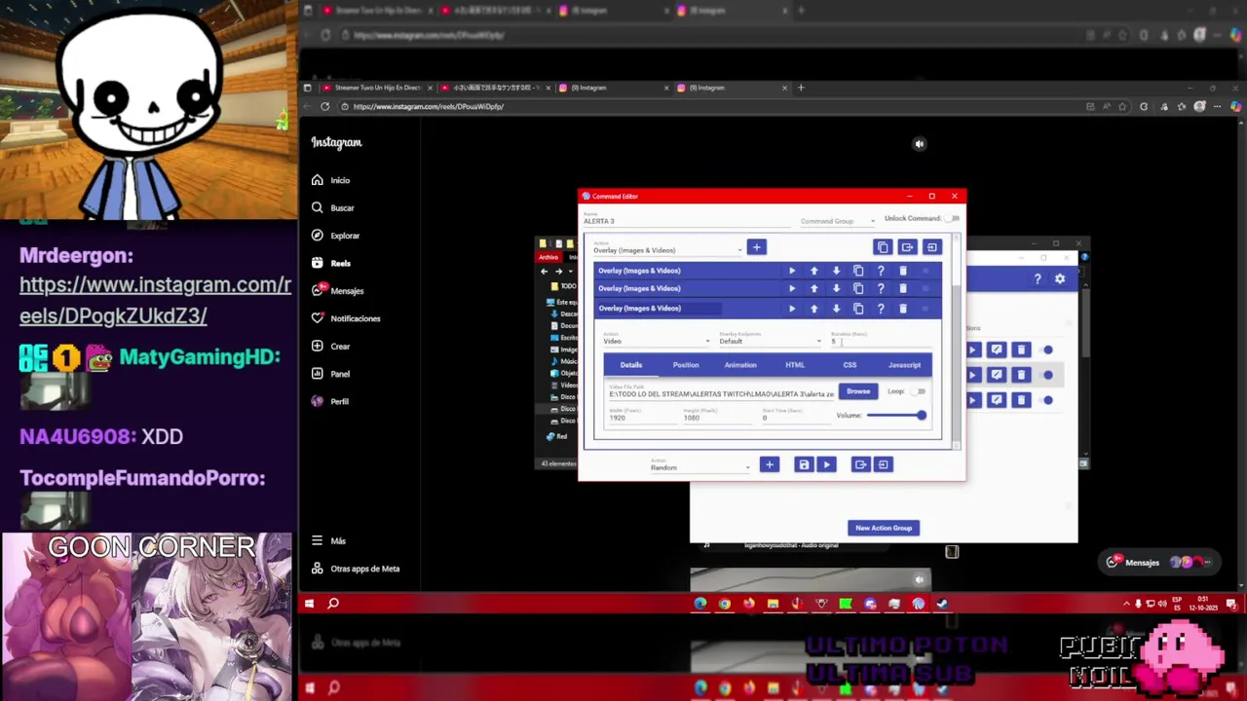Viewport: 1247px width, 701px height.
Task: Adjust the Volume slider in Command Editor
Action: [896, 416]
